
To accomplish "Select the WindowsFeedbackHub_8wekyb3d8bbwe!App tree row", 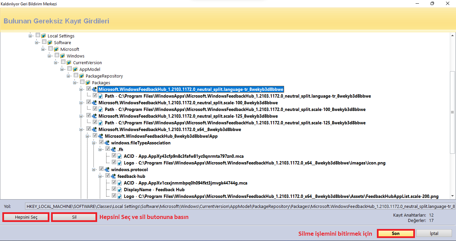I will (161, 136).
